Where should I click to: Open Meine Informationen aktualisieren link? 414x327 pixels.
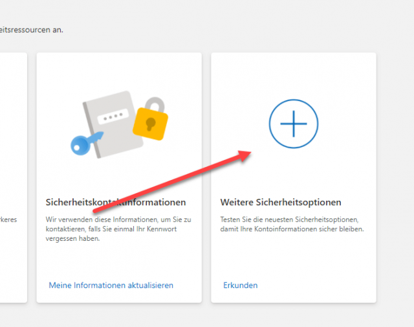point(111,285)
